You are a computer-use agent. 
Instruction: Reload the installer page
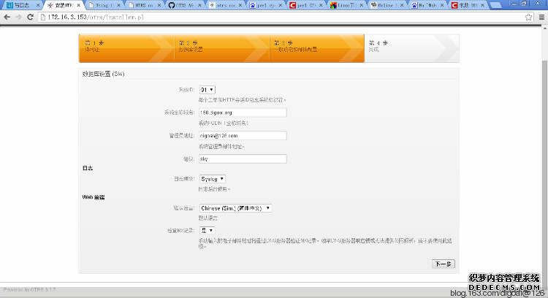[31, 17]
